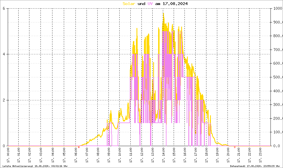Click the time label '17. 20:00'
This screenshot has width=283, height=168.
coord(228,155)
